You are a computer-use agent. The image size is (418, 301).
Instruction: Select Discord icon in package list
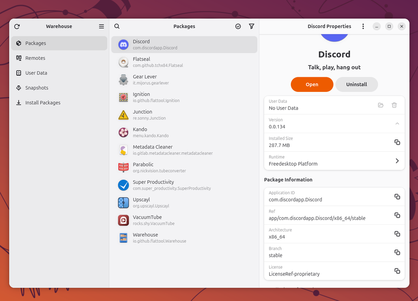pos(123,45)
